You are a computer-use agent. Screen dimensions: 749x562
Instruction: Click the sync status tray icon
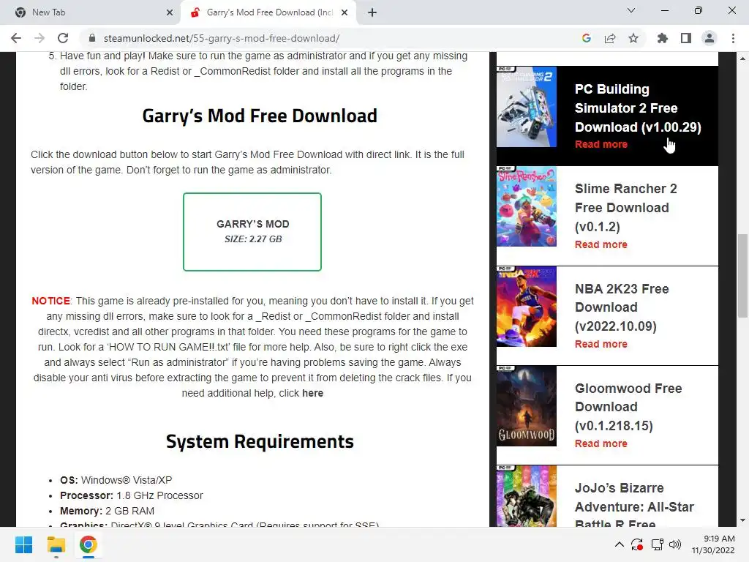point(637,544)
